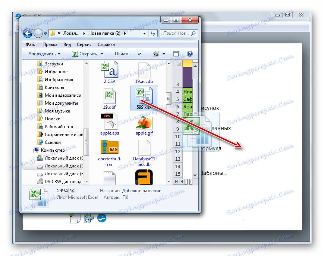Open the Правка menu
Viewport: 324px width, 256px height.
tap(50, 44)
